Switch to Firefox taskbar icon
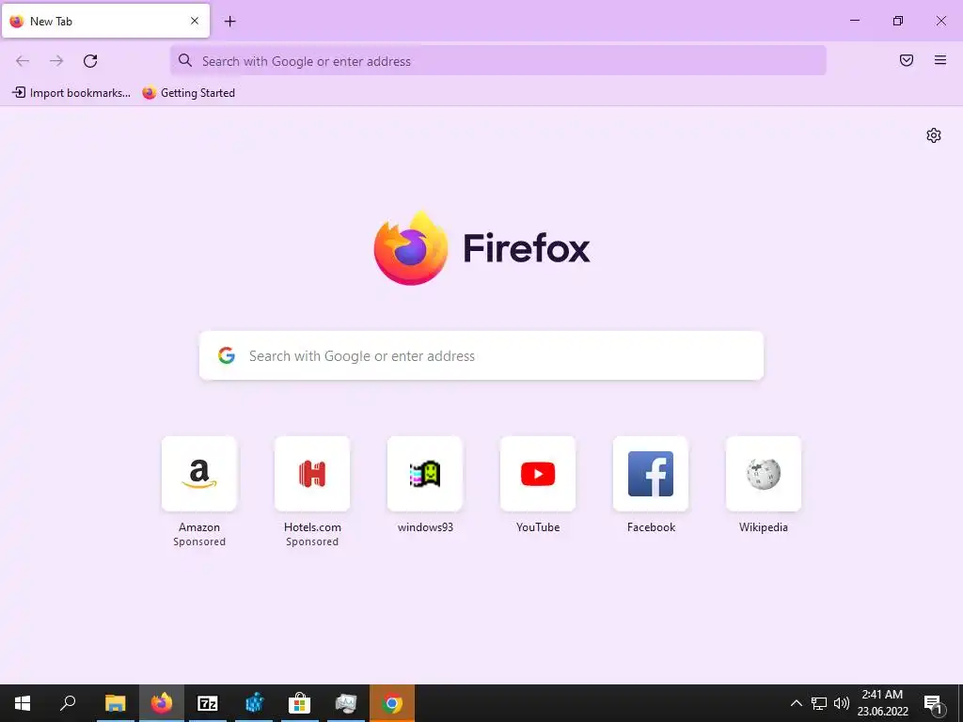The height and width of the screenshot is (722, 963). (x=162, y=703)
